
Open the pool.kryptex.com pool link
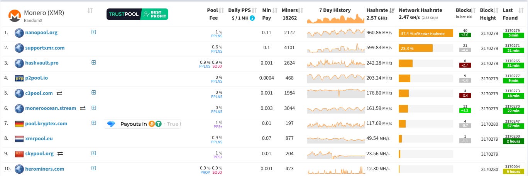(46, 124)
